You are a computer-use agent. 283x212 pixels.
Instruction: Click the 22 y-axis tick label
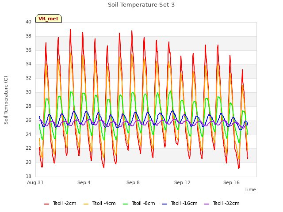28,148
